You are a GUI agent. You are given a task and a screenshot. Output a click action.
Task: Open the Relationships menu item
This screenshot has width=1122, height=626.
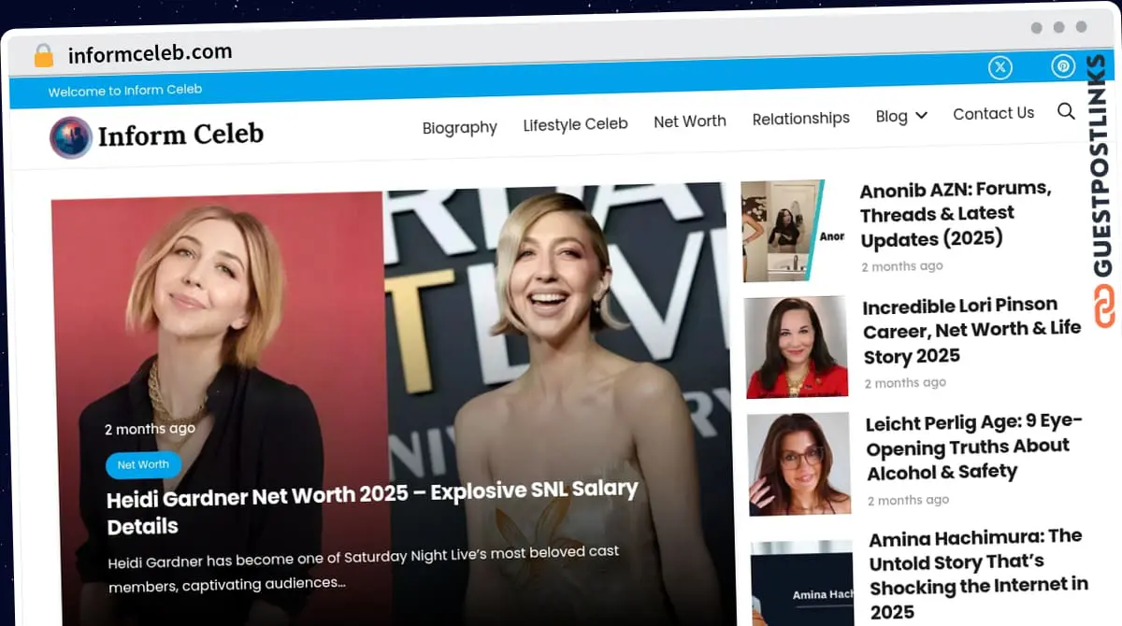(800, 118)
